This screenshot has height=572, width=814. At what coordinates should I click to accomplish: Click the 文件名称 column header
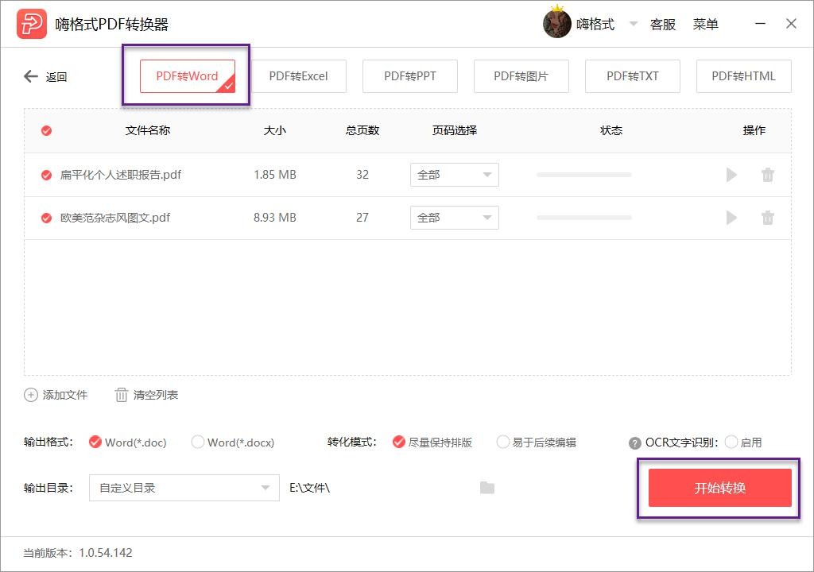148,130
